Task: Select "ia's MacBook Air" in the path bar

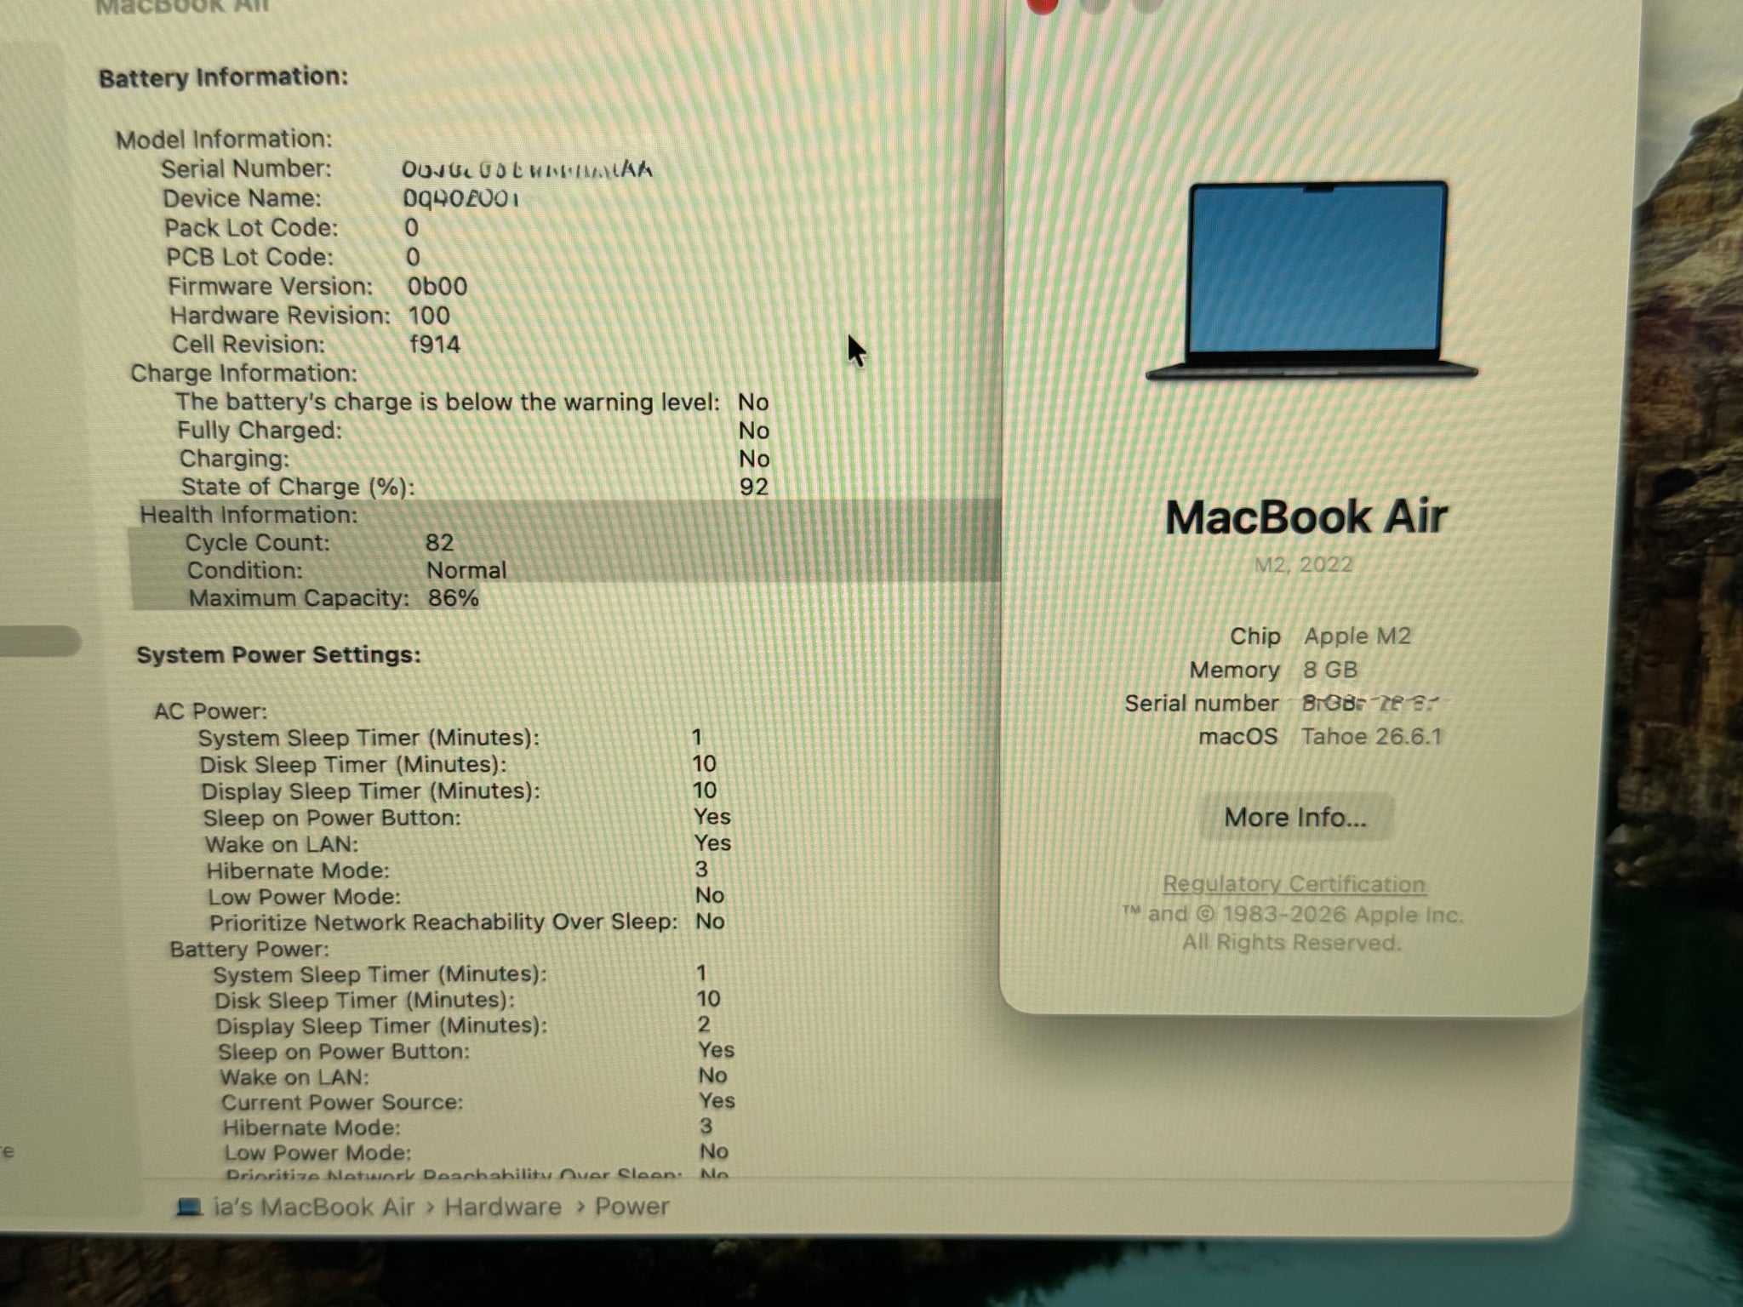Action: click(x=314, y=1207)
